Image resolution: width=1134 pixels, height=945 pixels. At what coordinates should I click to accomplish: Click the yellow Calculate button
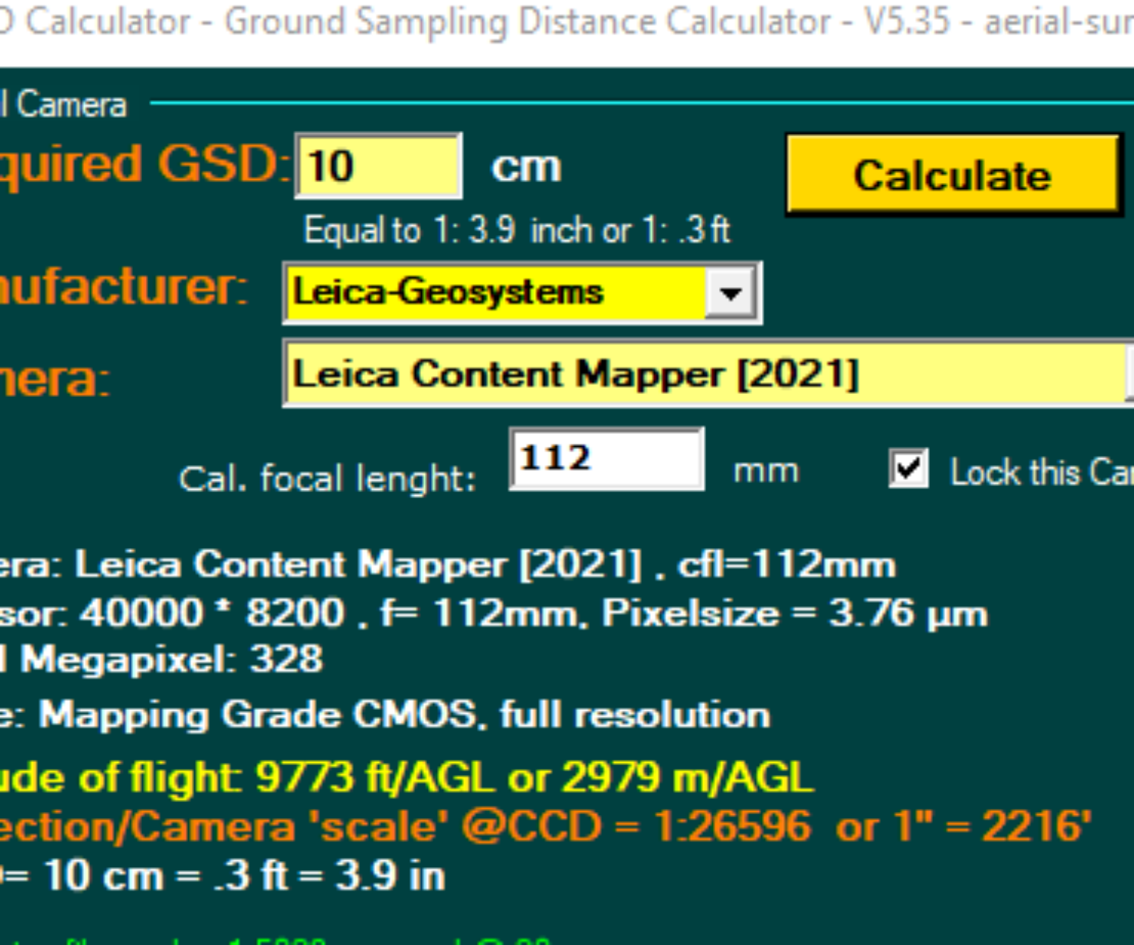click(952, 175)
